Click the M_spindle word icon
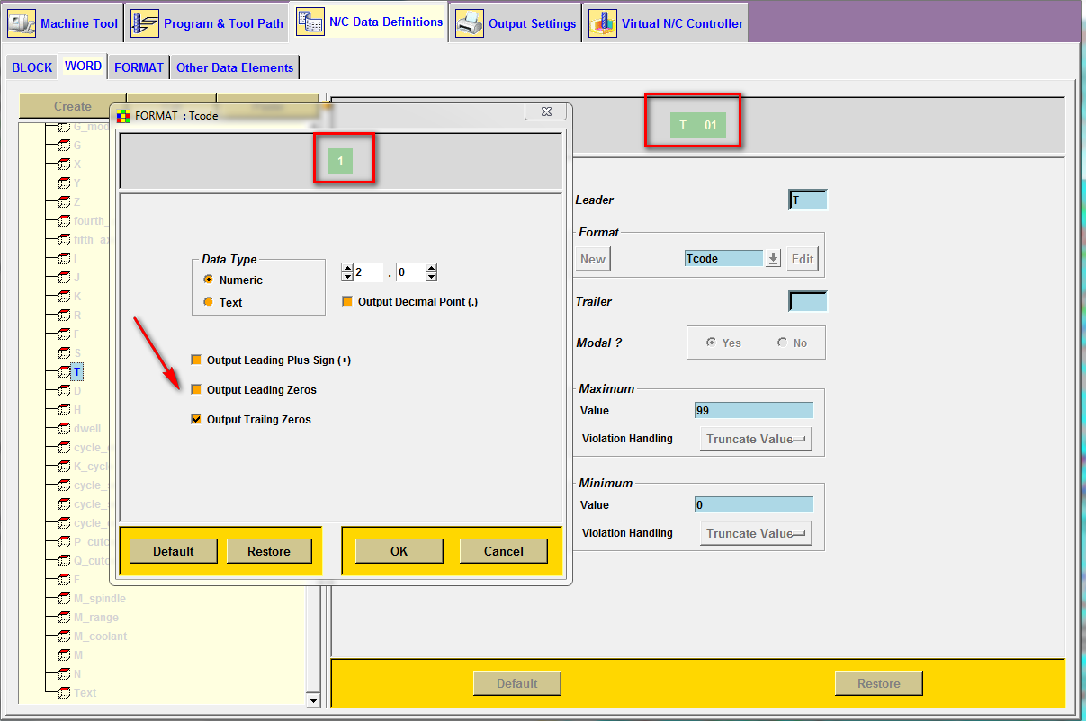The width and height of the screenshot is (1086, 721). click(64, 599)
